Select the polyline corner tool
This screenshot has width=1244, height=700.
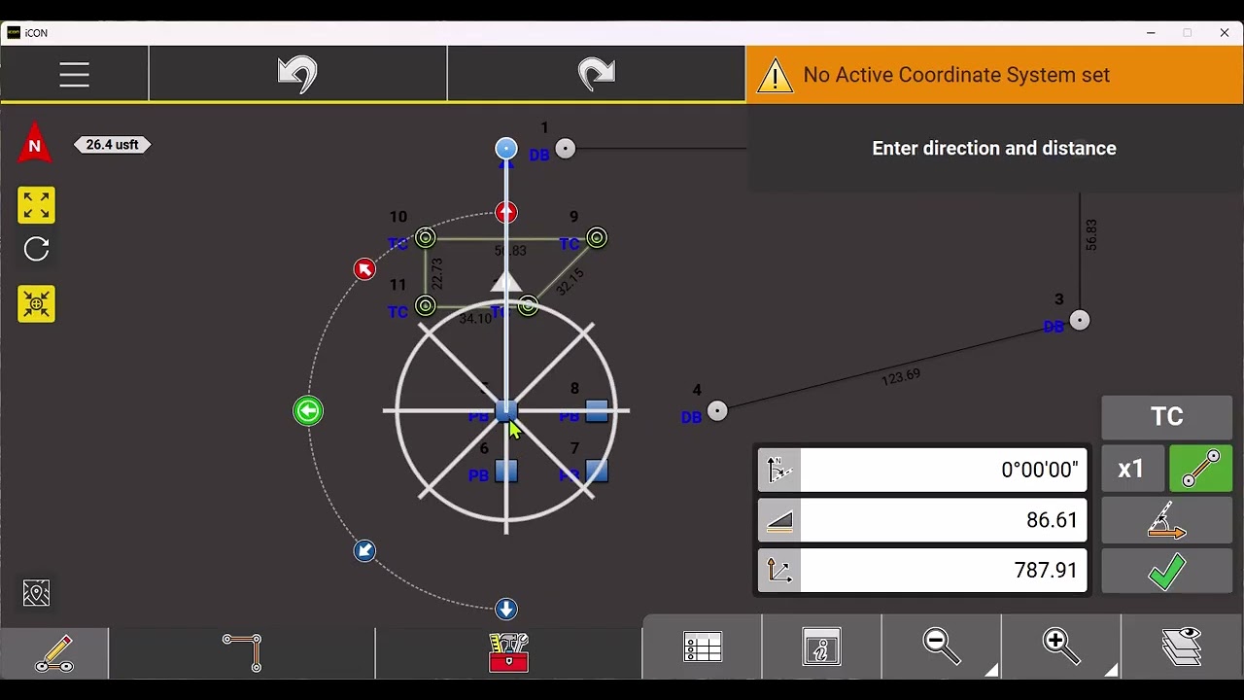pos(242,652)
